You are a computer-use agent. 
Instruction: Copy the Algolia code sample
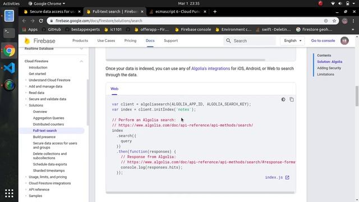click(x=292, y=99)
